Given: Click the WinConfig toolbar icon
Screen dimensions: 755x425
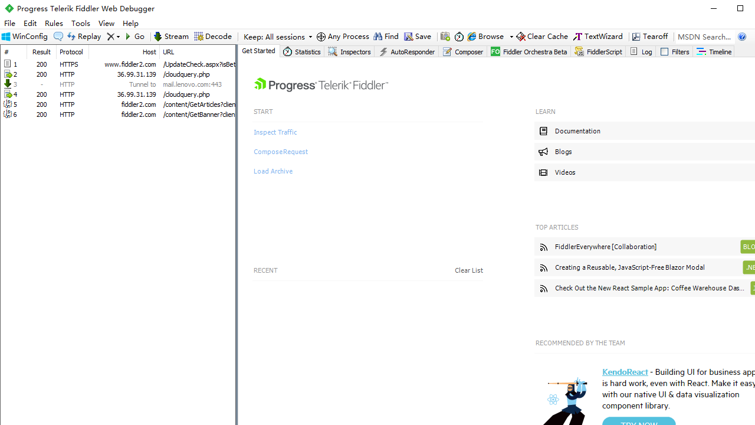Looking at the screenshot, I should 25,37.
